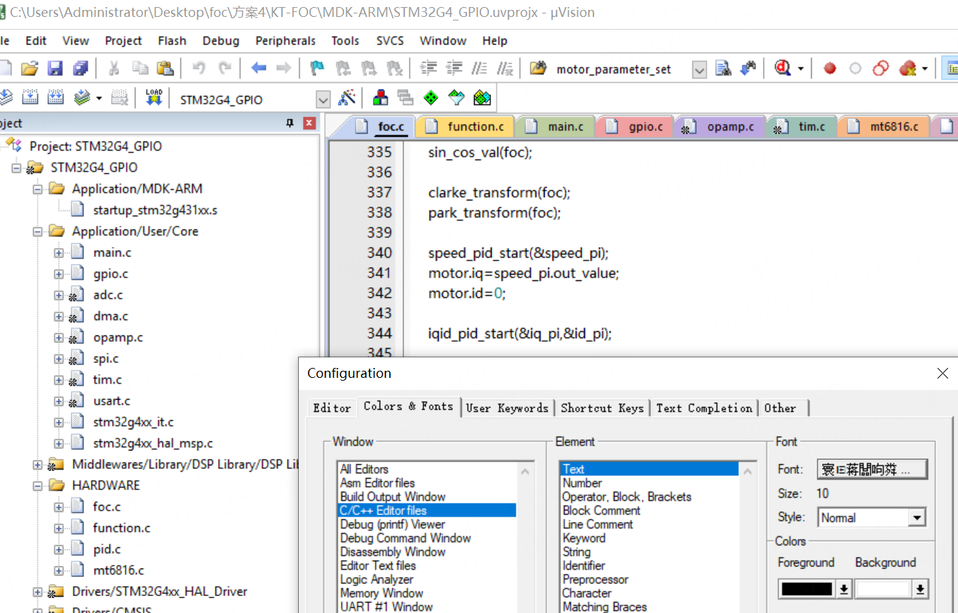Image resolution: width=958 pixels, height=613 pixels.
Task: Collapse the HARDWARE group in the project tree
Action: (37, 485)
